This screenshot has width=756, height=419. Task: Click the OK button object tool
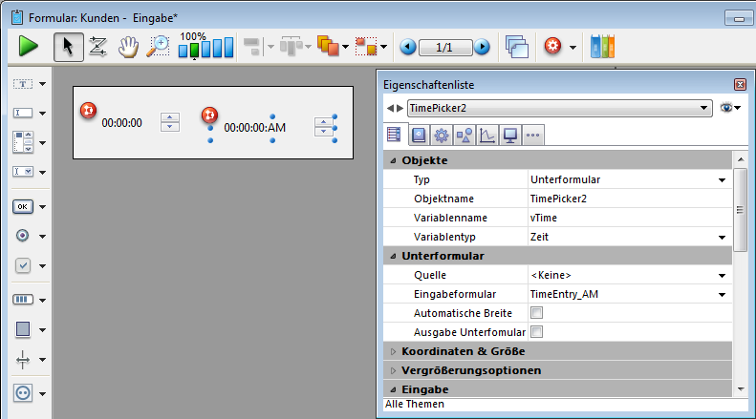(x=24, y=206)
